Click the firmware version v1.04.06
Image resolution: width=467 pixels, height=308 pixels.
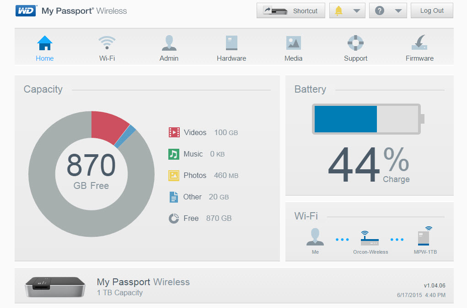pos(435,286)
